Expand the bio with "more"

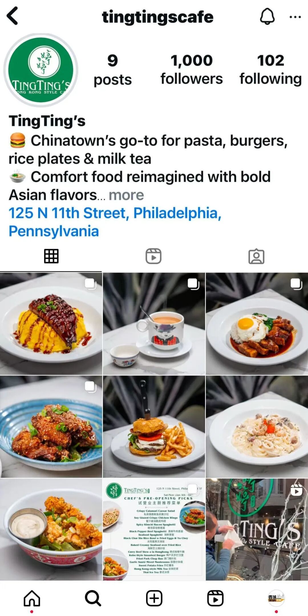(126, 195)
